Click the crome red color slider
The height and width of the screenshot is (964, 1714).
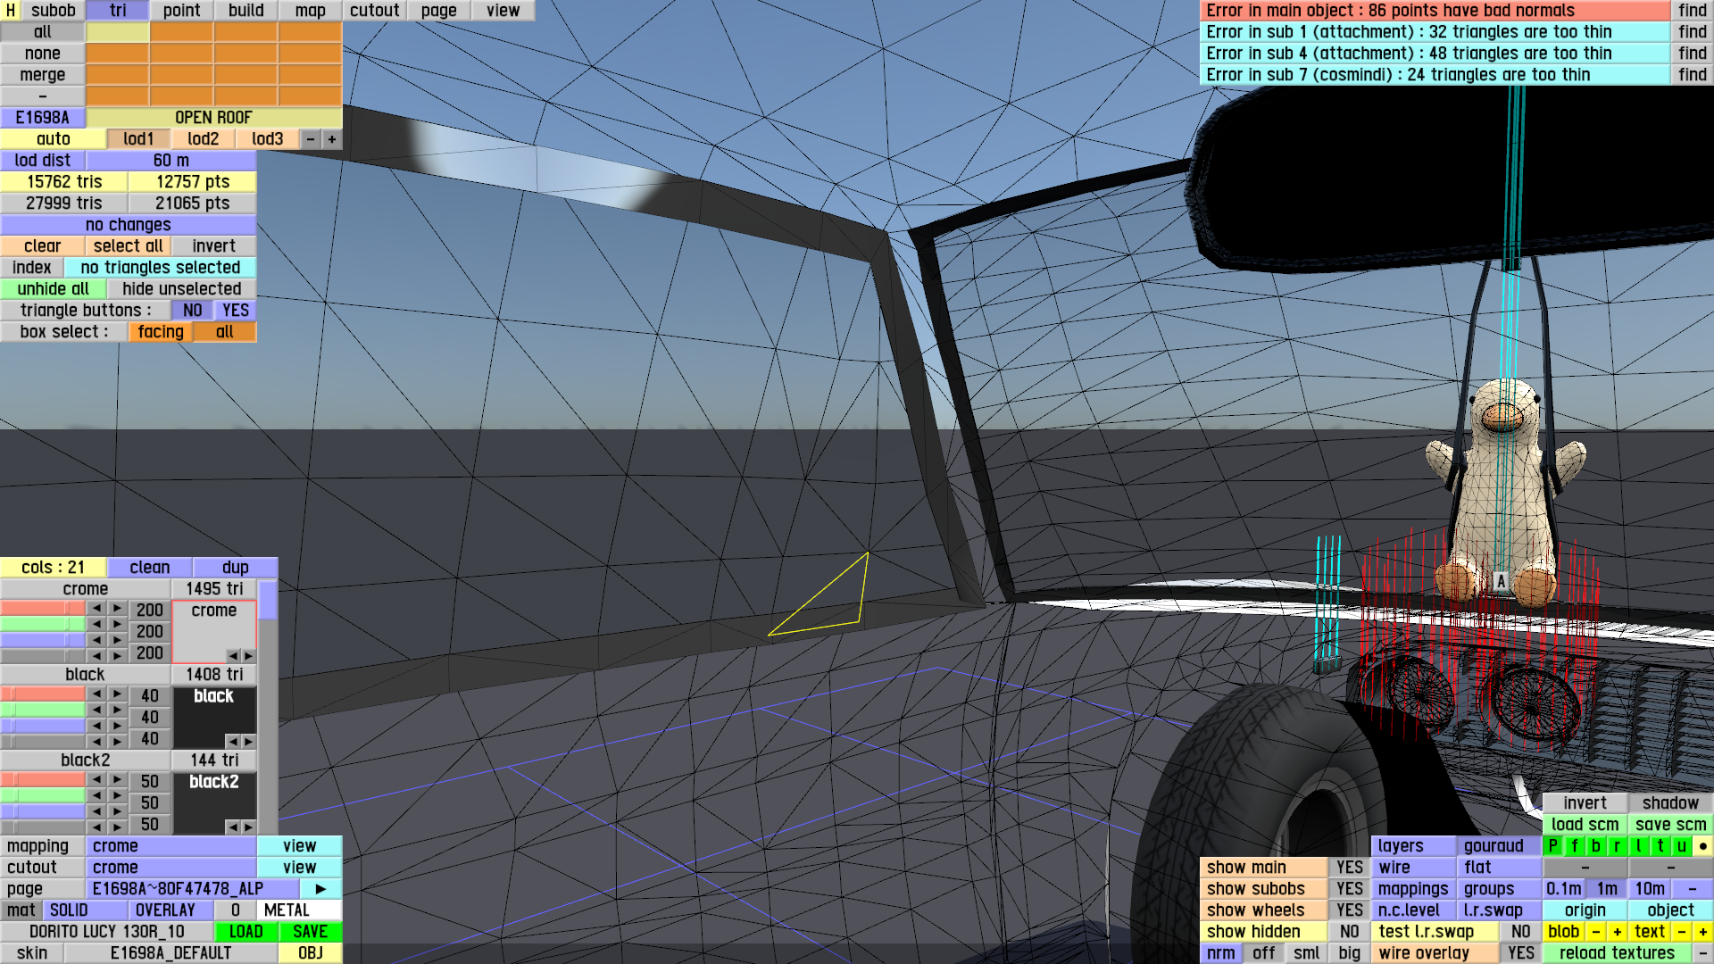42,608
